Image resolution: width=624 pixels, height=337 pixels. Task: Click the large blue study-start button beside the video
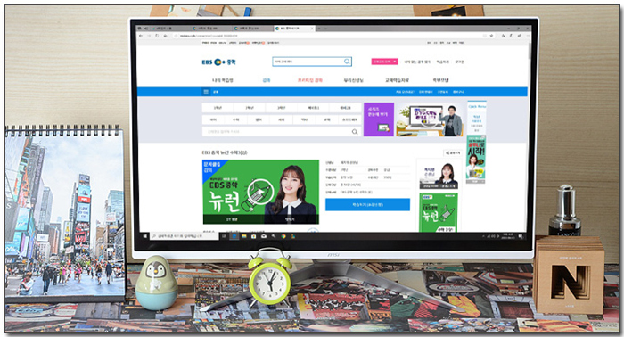click(x=367, y=204)
